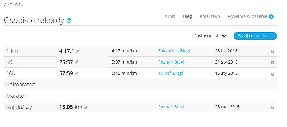Delete the 10K record
The image size is (287, 127).
[272, 73]
